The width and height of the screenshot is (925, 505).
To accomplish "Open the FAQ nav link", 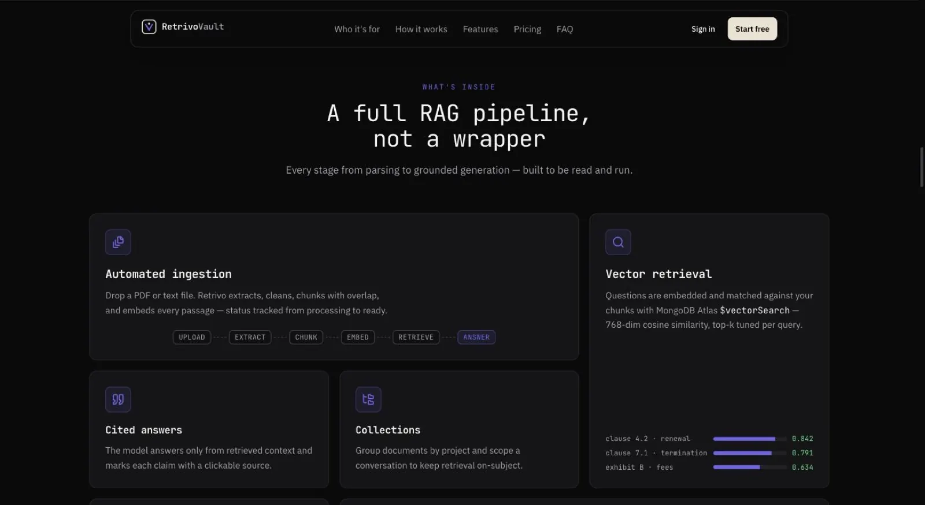I will coord(565,29).
